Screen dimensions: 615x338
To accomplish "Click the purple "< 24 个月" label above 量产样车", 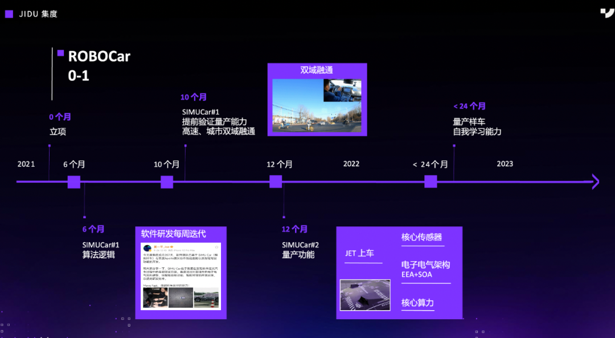I will click(x=469, y=106).
